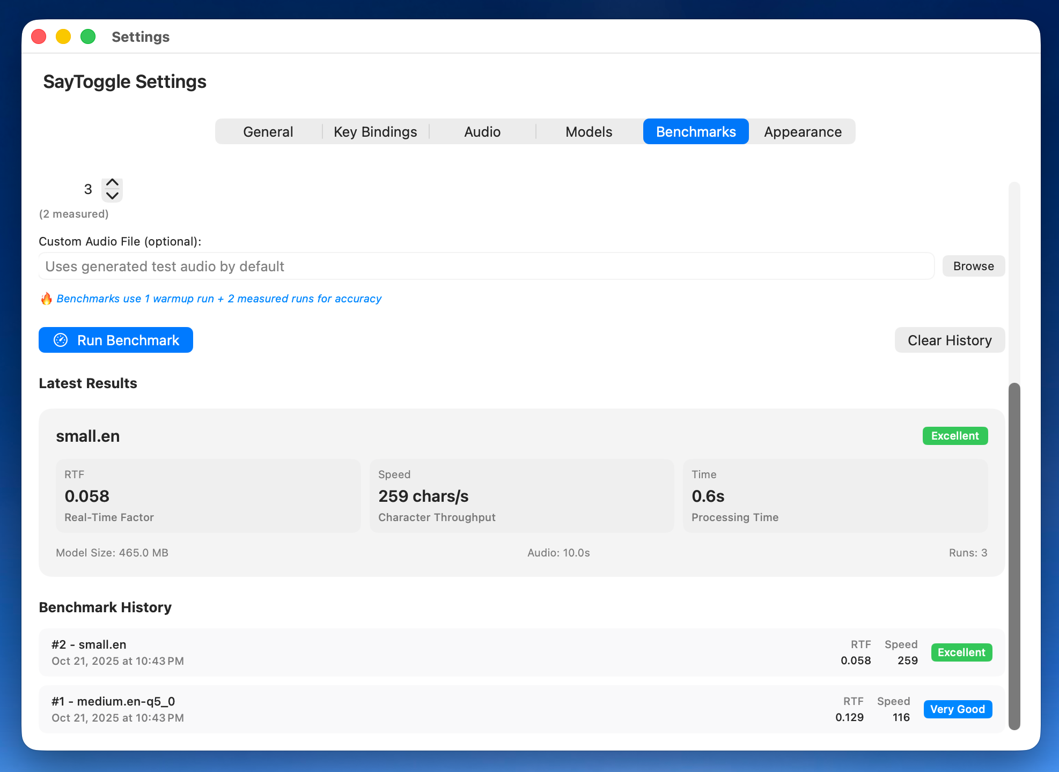
Task: Open the Key Bindings tab
Action: point(375,131)
